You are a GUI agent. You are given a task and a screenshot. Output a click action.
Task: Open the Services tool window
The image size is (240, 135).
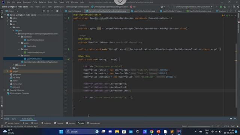(x=70, y=123)
